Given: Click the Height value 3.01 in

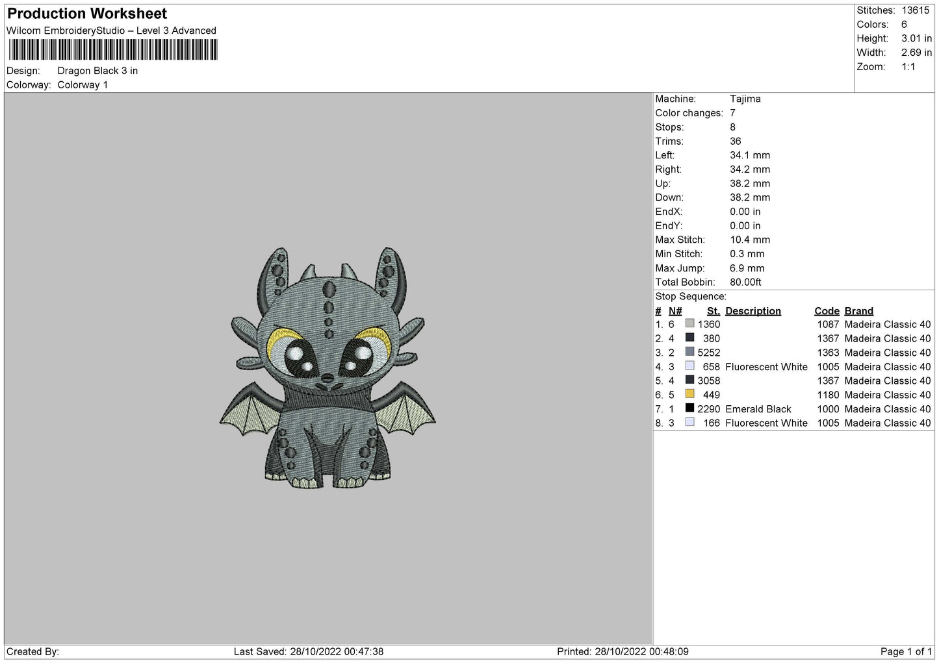Looking at the screenshot, I should [x=916, y=39].
